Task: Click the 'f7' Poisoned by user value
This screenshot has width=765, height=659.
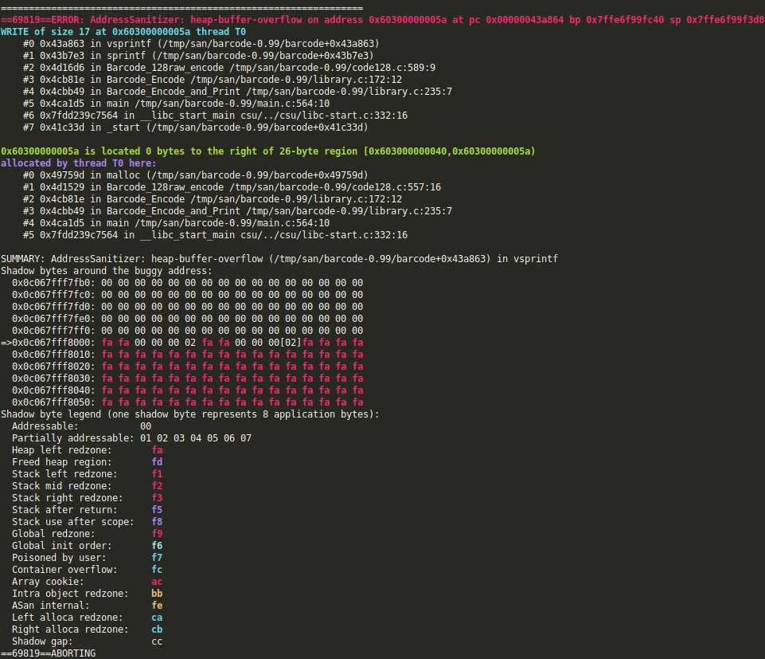Action: pos(157,558)
